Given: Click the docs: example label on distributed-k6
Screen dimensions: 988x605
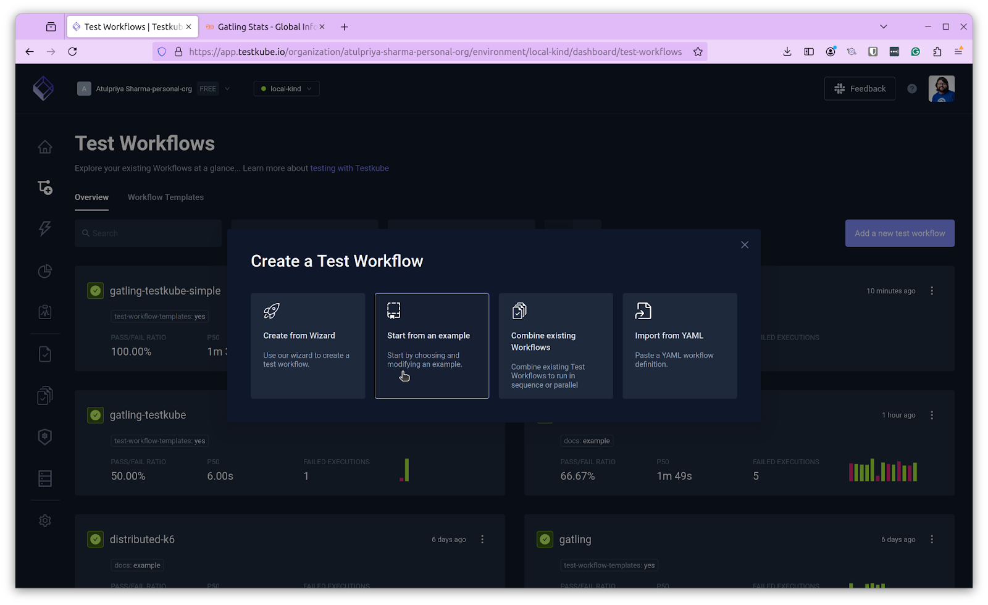Looking at the screenshot, I should [137, 565].
